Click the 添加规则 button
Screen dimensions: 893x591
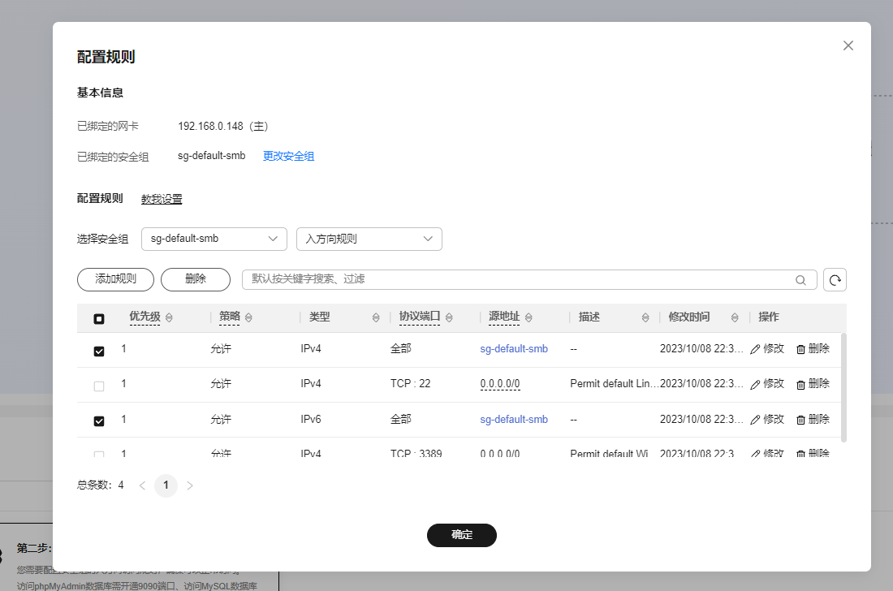click(x=115, y=279)
